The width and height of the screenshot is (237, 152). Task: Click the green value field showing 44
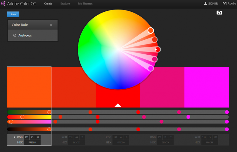77,137
